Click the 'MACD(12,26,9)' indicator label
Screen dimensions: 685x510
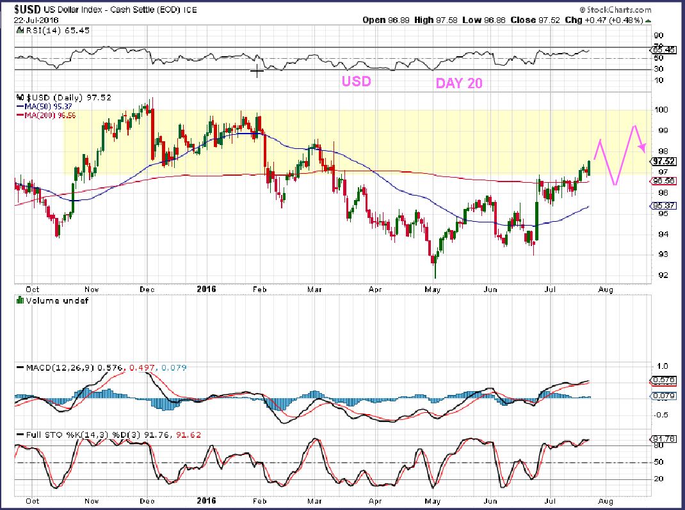pyautogui.click(x=60, y=367)
